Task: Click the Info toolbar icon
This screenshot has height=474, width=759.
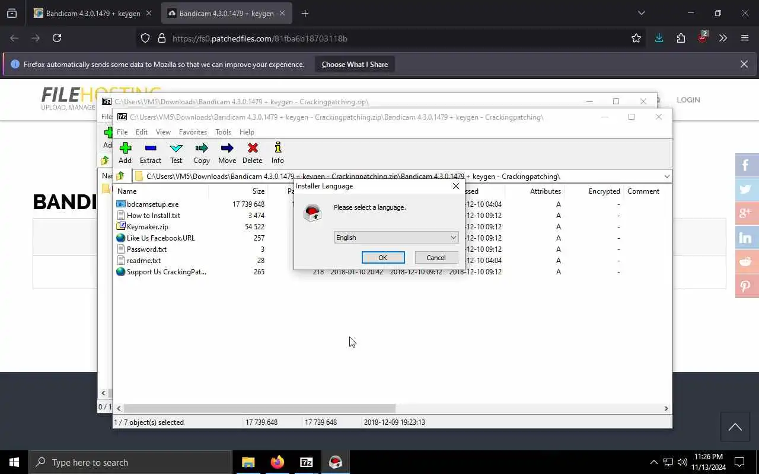Action: coord(278,148)
